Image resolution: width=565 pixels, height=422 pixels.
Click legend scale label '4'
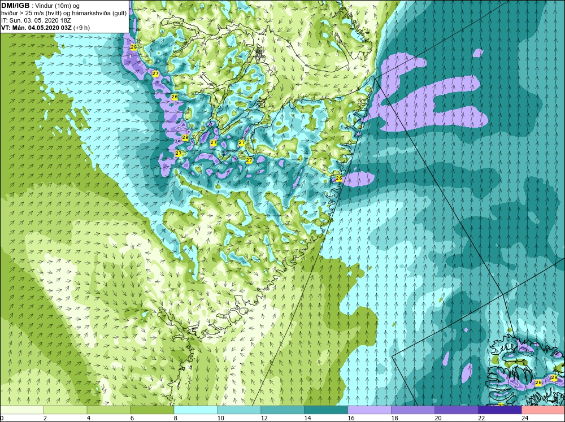[89, 418]
